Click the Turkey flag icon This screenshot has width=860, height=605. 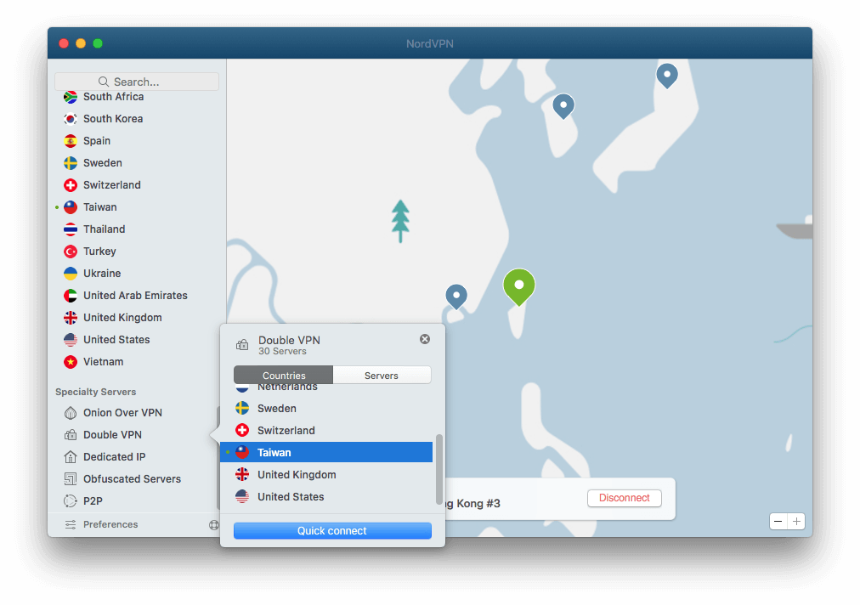tap(71, 252)
